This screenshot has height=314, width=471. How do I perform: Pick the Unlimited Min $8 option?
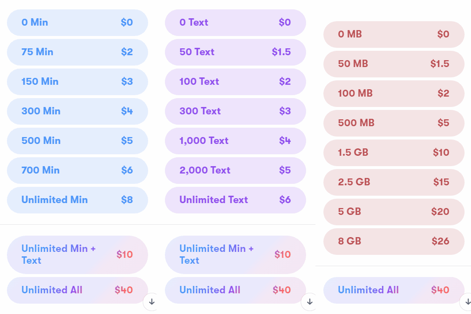coord(78,200)
